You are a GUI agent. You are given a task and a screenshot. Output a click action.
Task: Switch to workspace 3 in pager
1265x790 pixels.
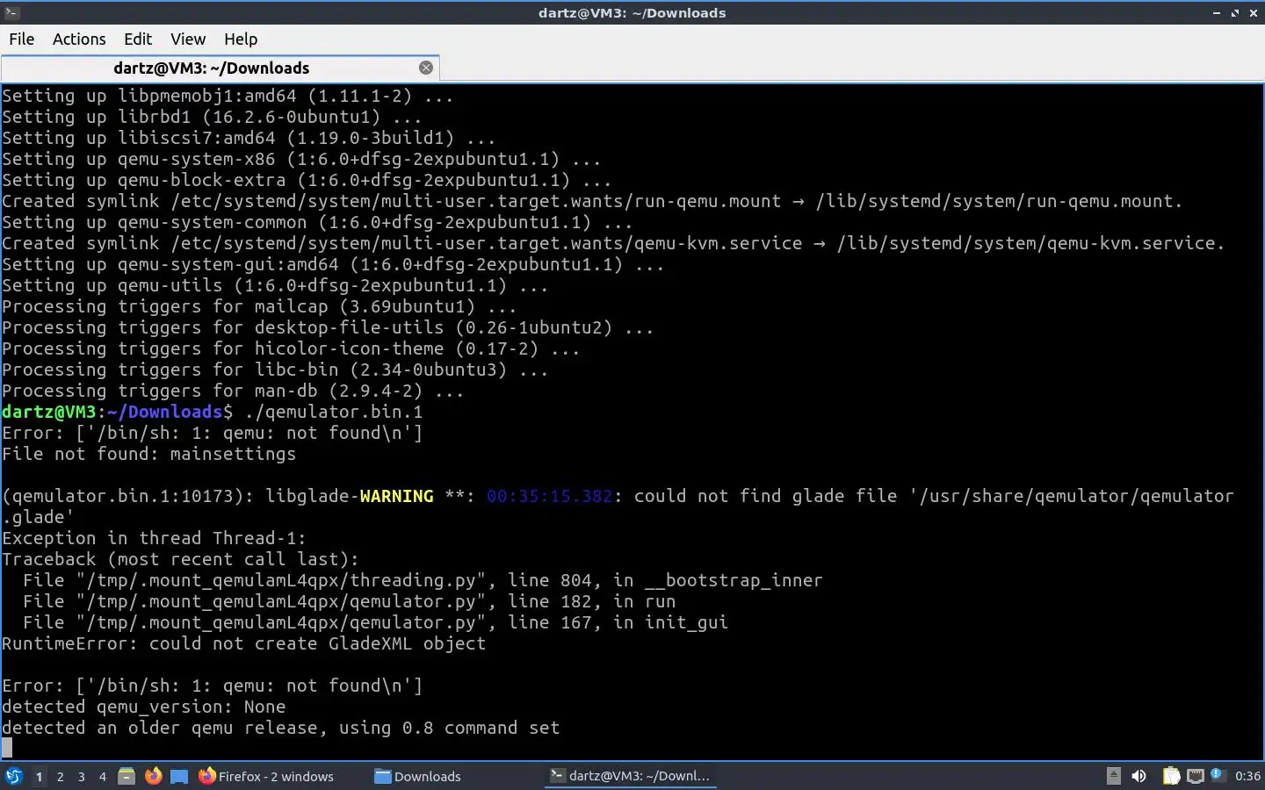coord(82,776)
